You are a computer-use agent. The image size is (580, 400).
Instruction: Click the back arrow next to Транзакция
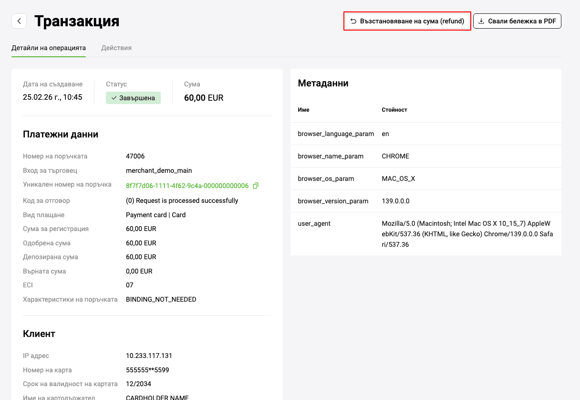[19, 21]
